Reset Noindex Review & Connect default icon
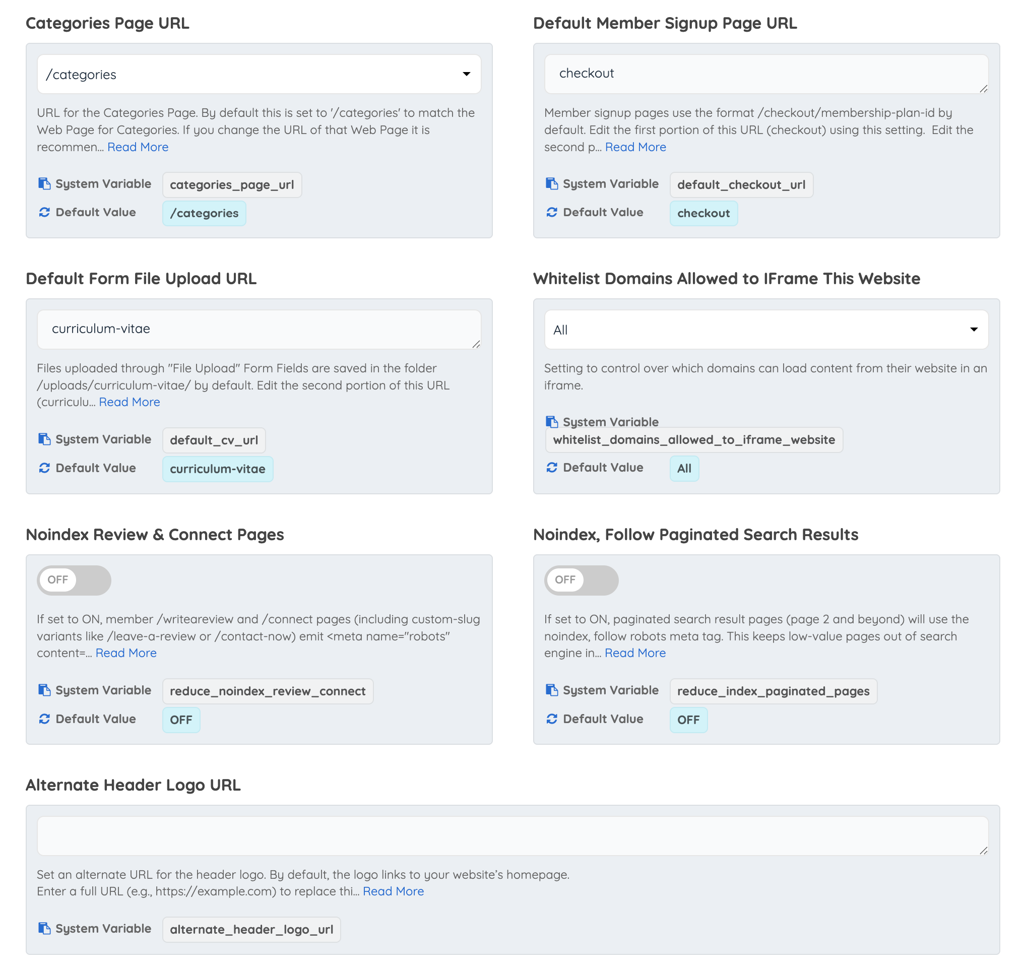 (x=44, y=719)
